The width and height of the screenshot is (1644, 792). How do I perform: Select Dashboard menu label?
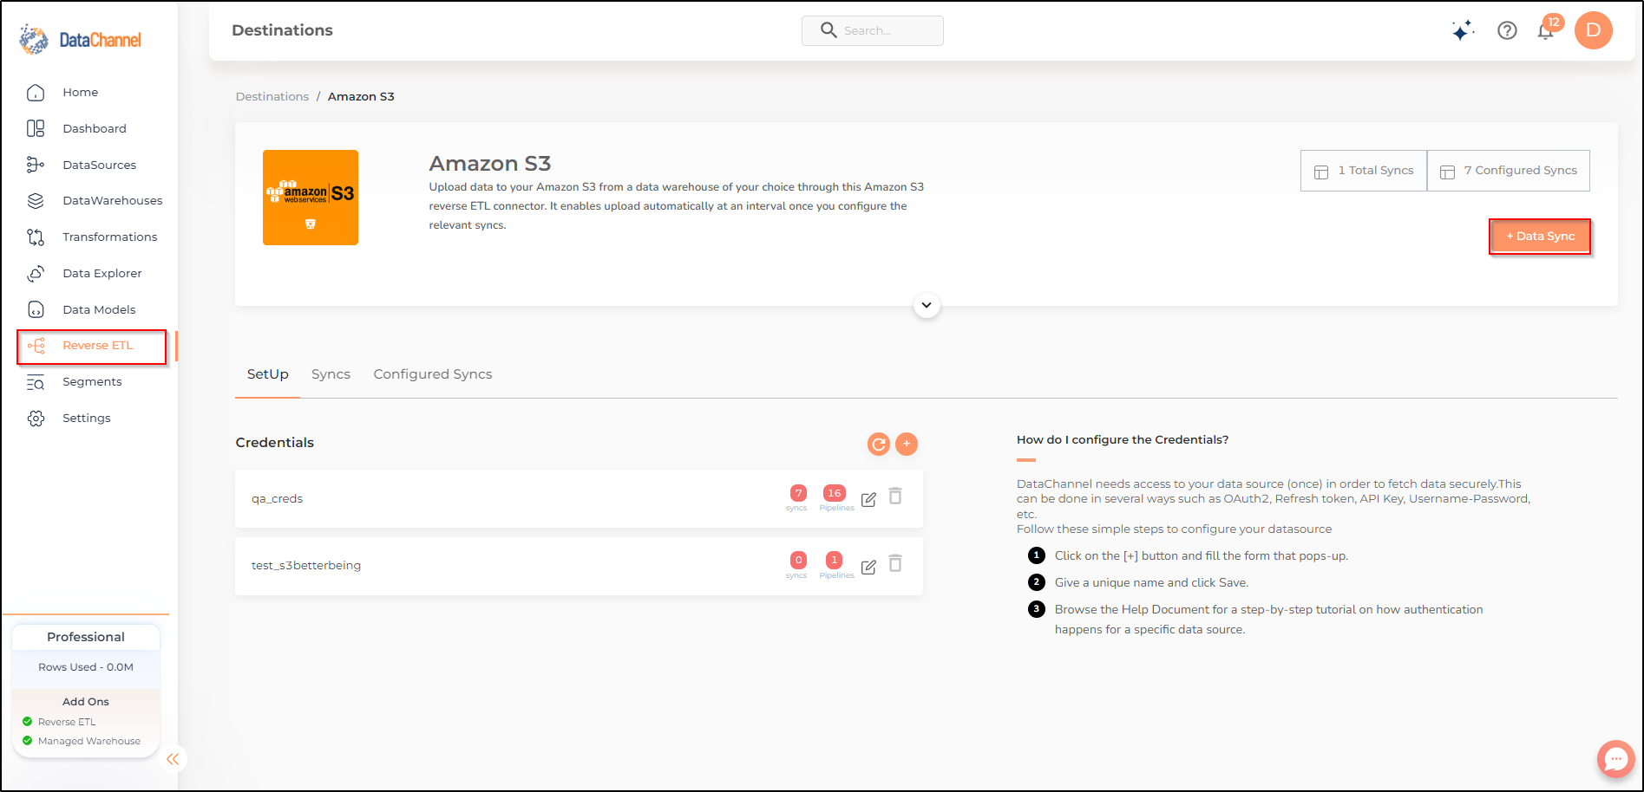tap(95, 128)
